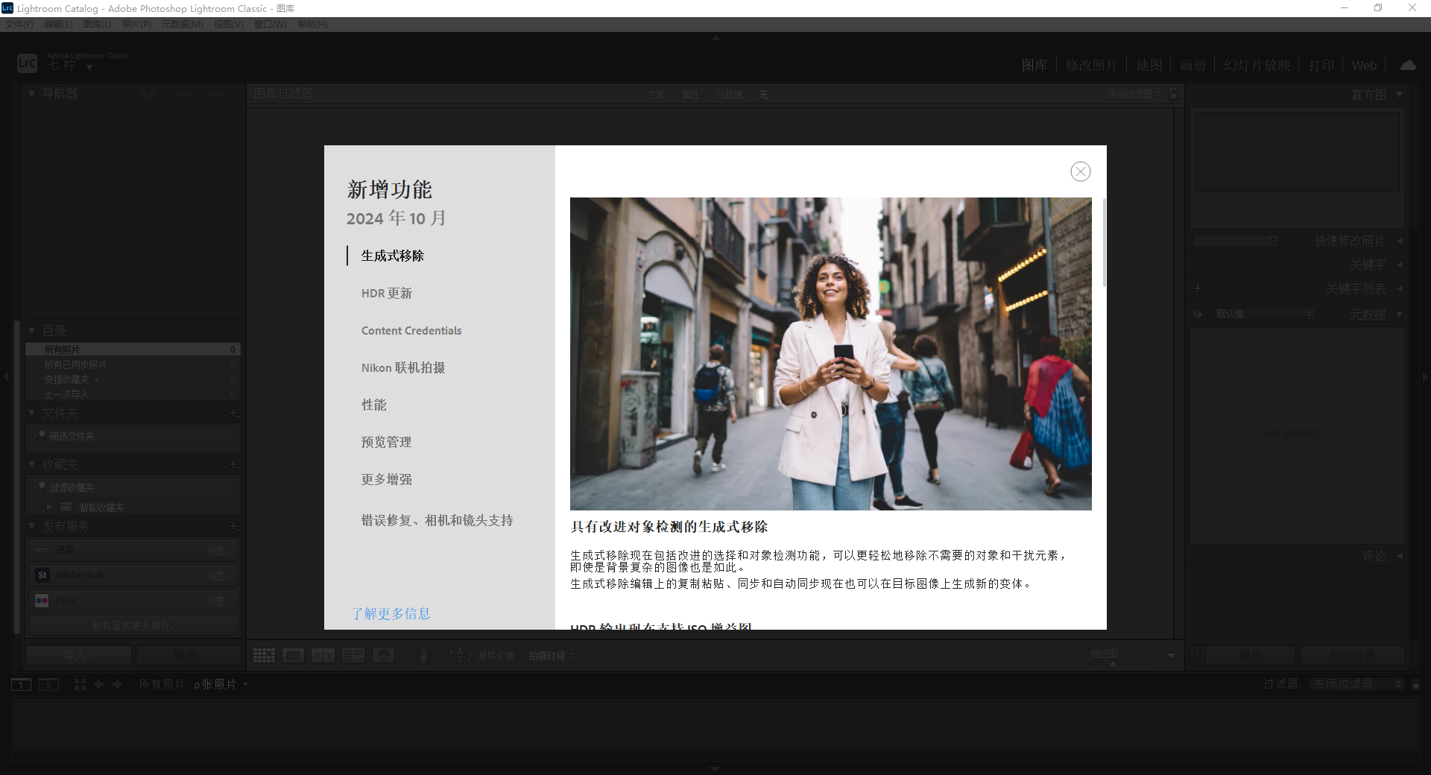Viewport: 1431px width, 775px height.
Task: Collapse the 导航器 panel
Action: tap(31, 94)
